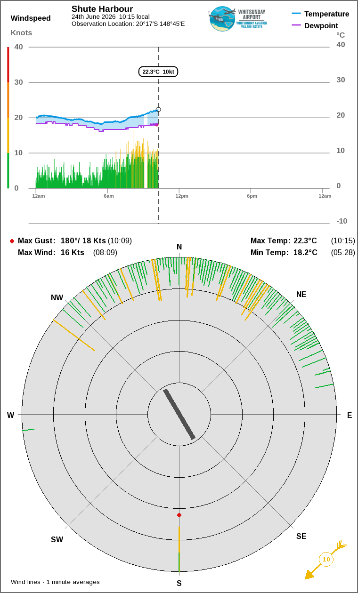Click the Max Temp time (10:15)
358x593 pixels.
coord(343,240)
